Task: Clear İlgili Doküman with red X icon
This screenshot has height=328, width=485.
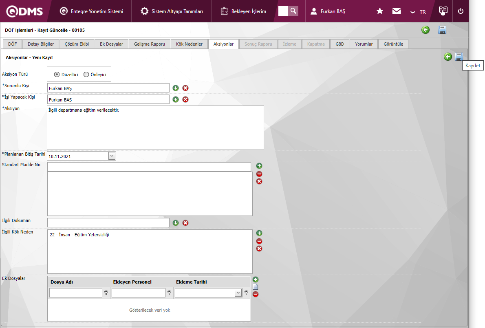Action: pyautogui.click(x=185, y=223)
